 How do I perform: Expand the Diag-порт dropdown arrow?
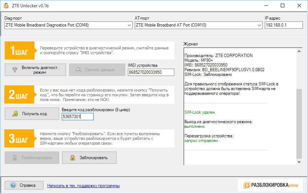(130, 25)
